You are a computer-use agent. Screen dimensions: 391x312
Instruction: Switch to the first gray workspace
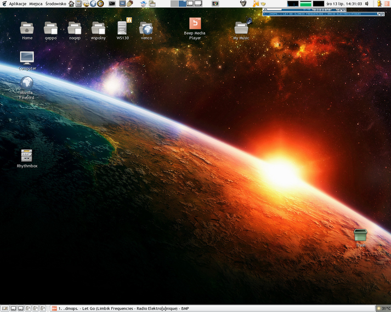coord(174,3)
